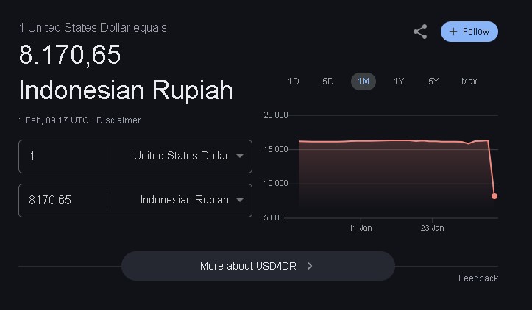Open the Indonesian Rupiah dropdown arrow
This screenshot has width=532, height=310.
(240, 201)
